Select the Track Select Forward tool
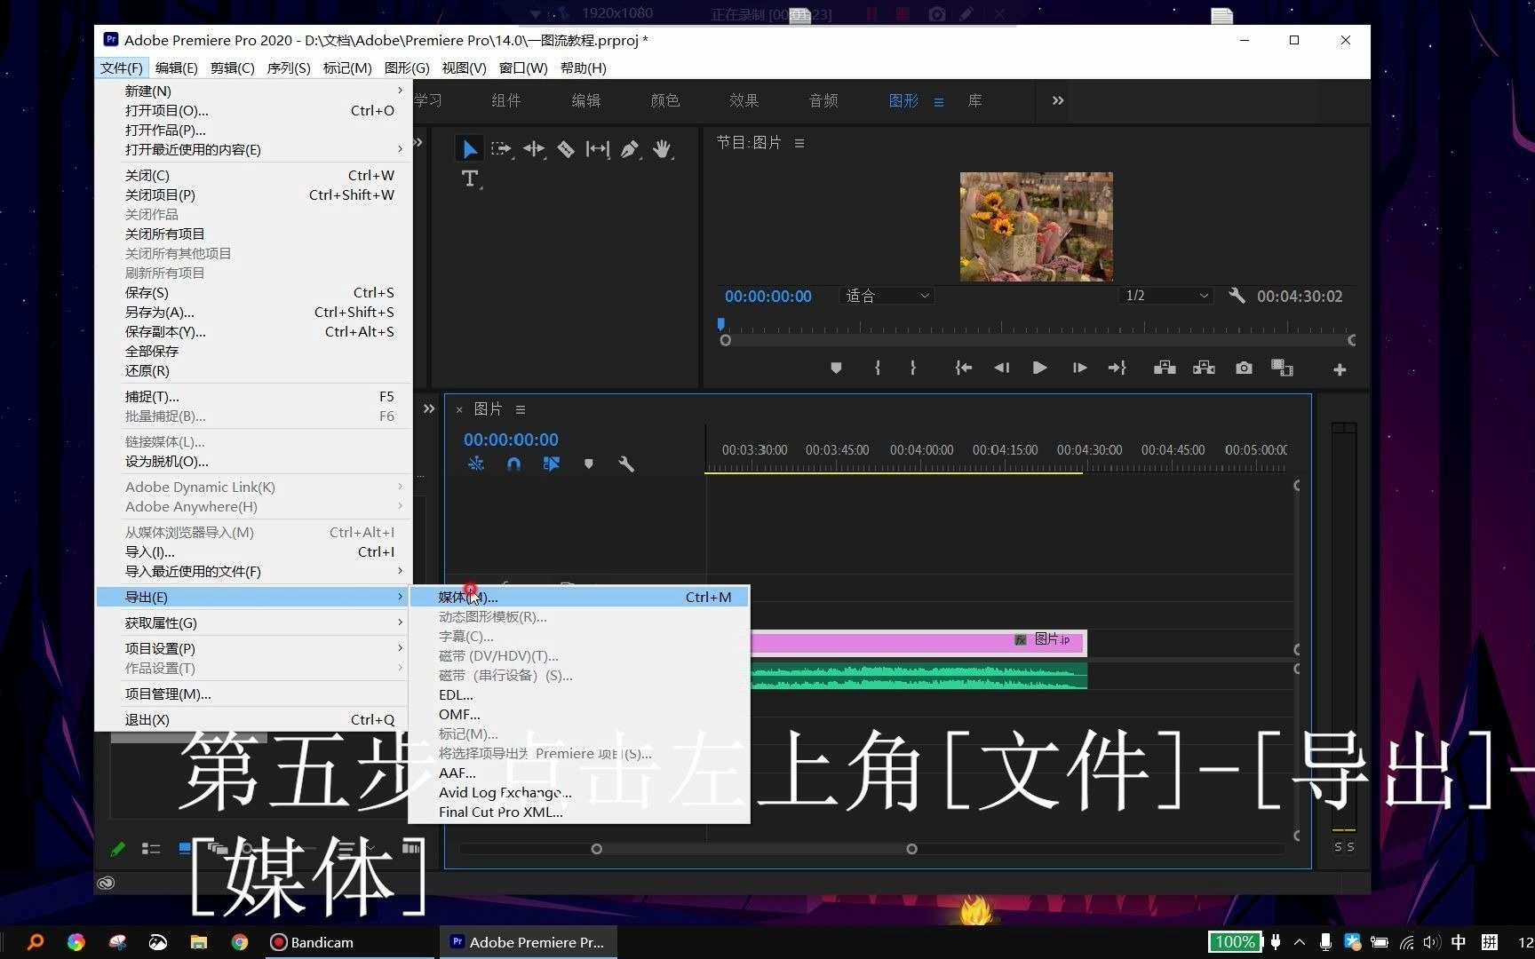The image size is (1535, 959). pyautogui.click(x=502, y=149)
